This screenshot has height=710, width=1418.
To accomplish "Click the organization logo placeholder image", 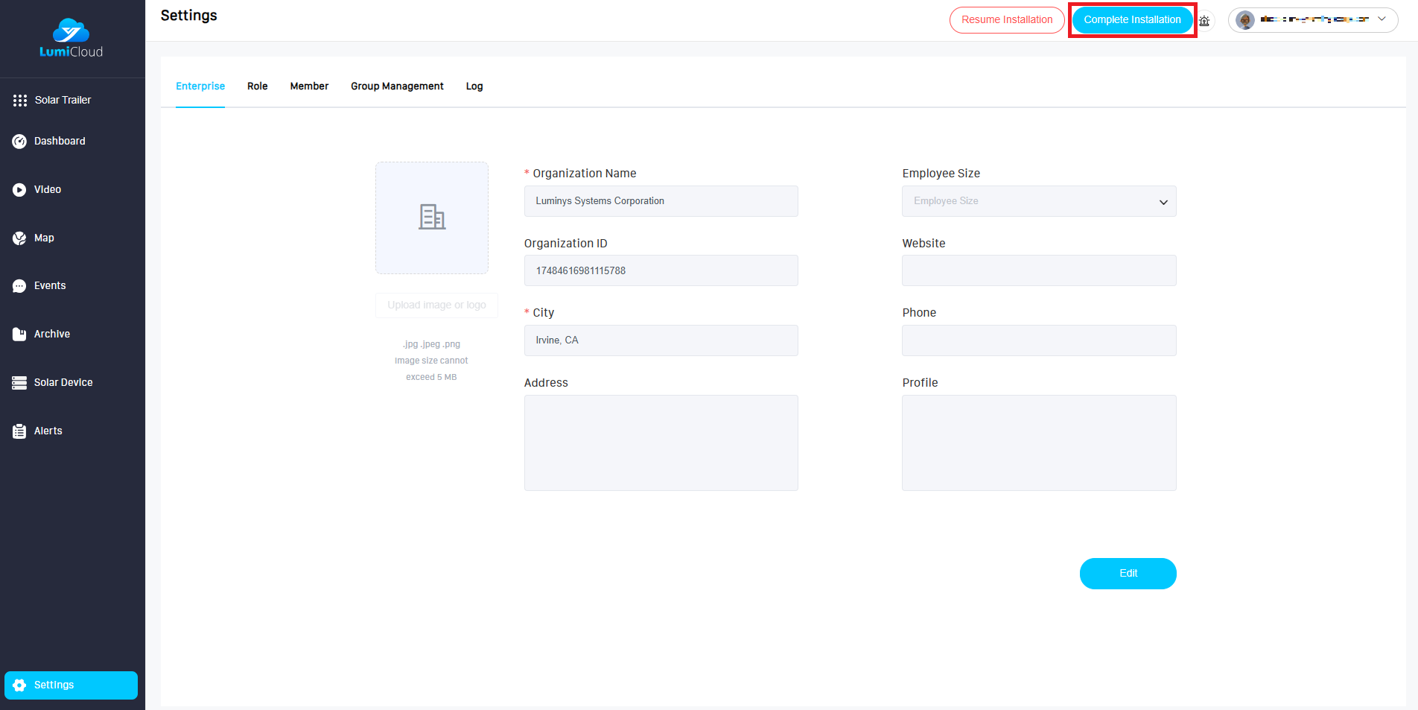I will click(432, 218).
